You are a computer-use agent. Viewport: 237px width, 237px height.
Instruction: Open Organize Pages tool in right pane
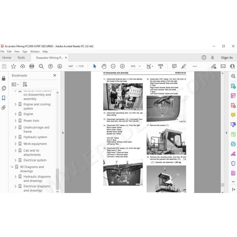pyautogui.click(x=233, y=96)
